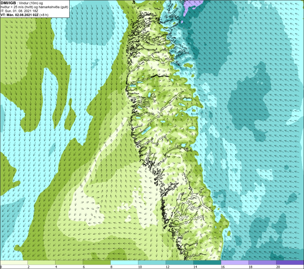Click the 10–12 m/s turquoise legend swatch
The width and height of the screenshot is (304, 269).
[152, 262]
